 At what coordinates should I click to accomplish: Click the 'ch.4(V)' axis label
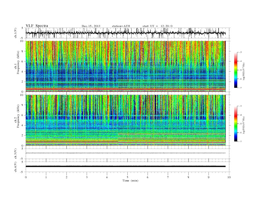(16, 167)
